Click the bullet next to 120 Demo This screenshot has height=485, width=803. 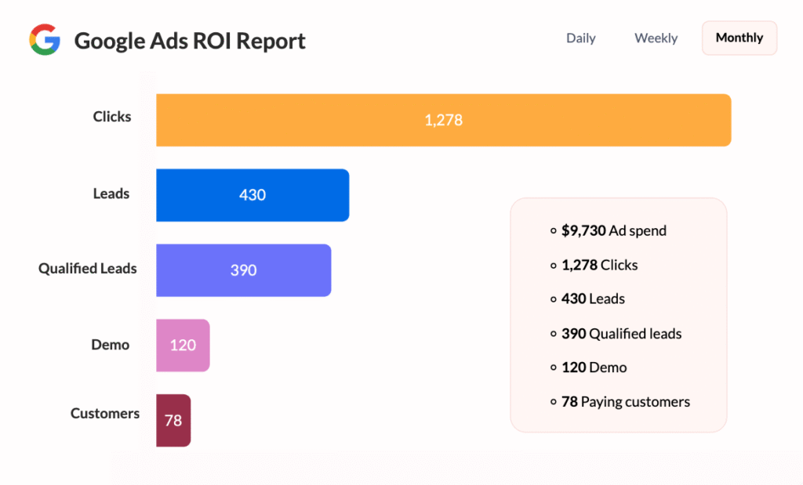(x=554, y=367)
